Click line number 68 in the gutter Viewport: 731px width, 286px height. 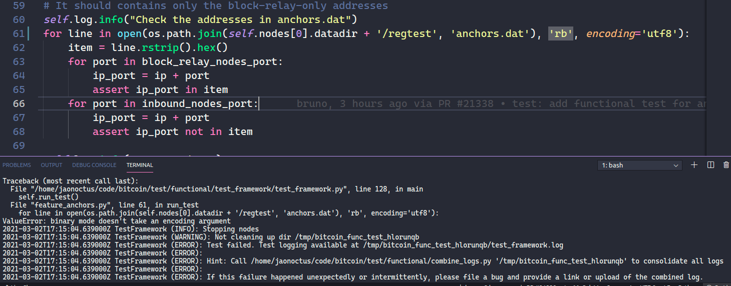[19, 132]
